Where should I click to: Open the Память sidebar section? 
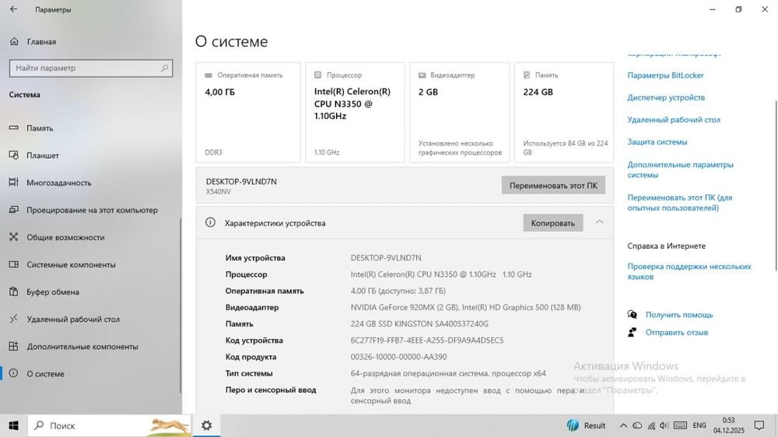click(40, 128)
